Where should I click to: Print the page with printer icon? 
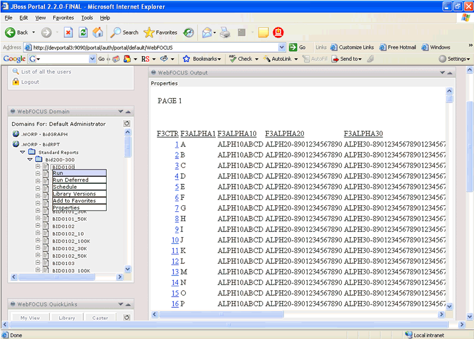[225, 32]
